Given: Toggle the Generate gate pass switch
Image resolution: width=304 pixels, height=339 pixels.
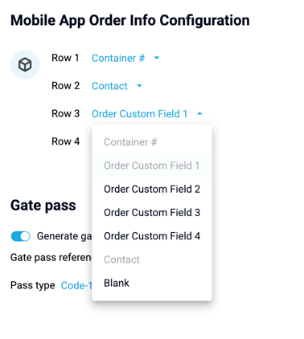Looking at the screenshot, I should (x=21, y=236).
